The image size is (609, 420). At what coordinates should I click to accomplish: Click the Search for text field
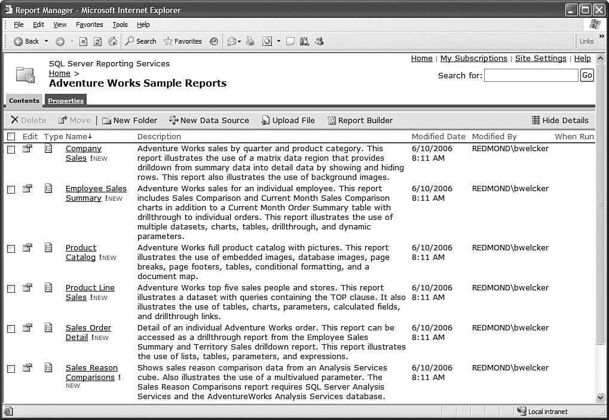(x=531, y=75)
